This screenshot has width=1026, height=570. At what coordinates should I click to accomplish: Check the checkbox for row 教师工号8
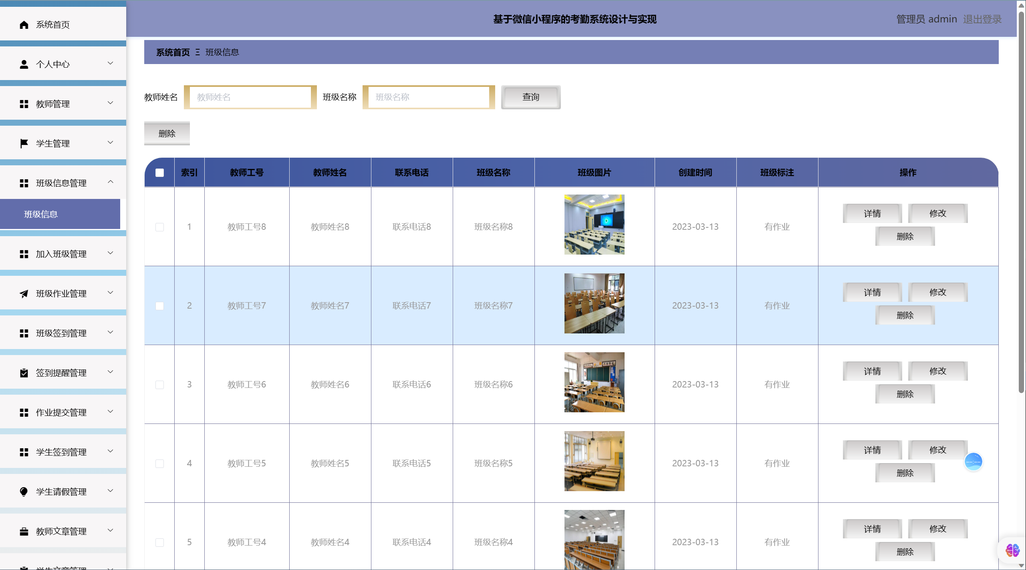point(159,227)
